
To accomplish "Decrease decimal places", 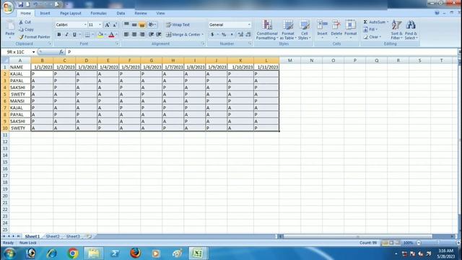I will coord(248,35).
